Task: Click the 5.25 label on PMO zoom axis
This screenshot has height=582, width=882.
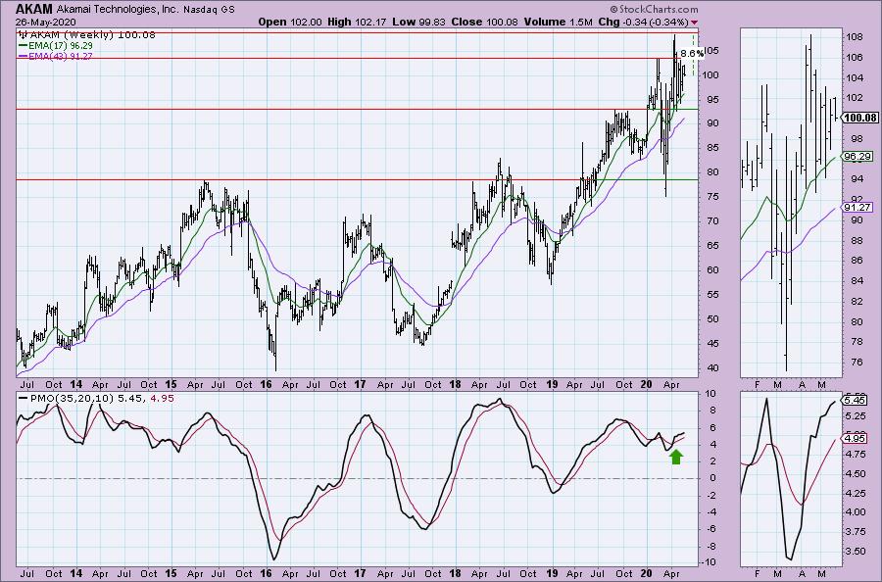Action: point(855,415)
